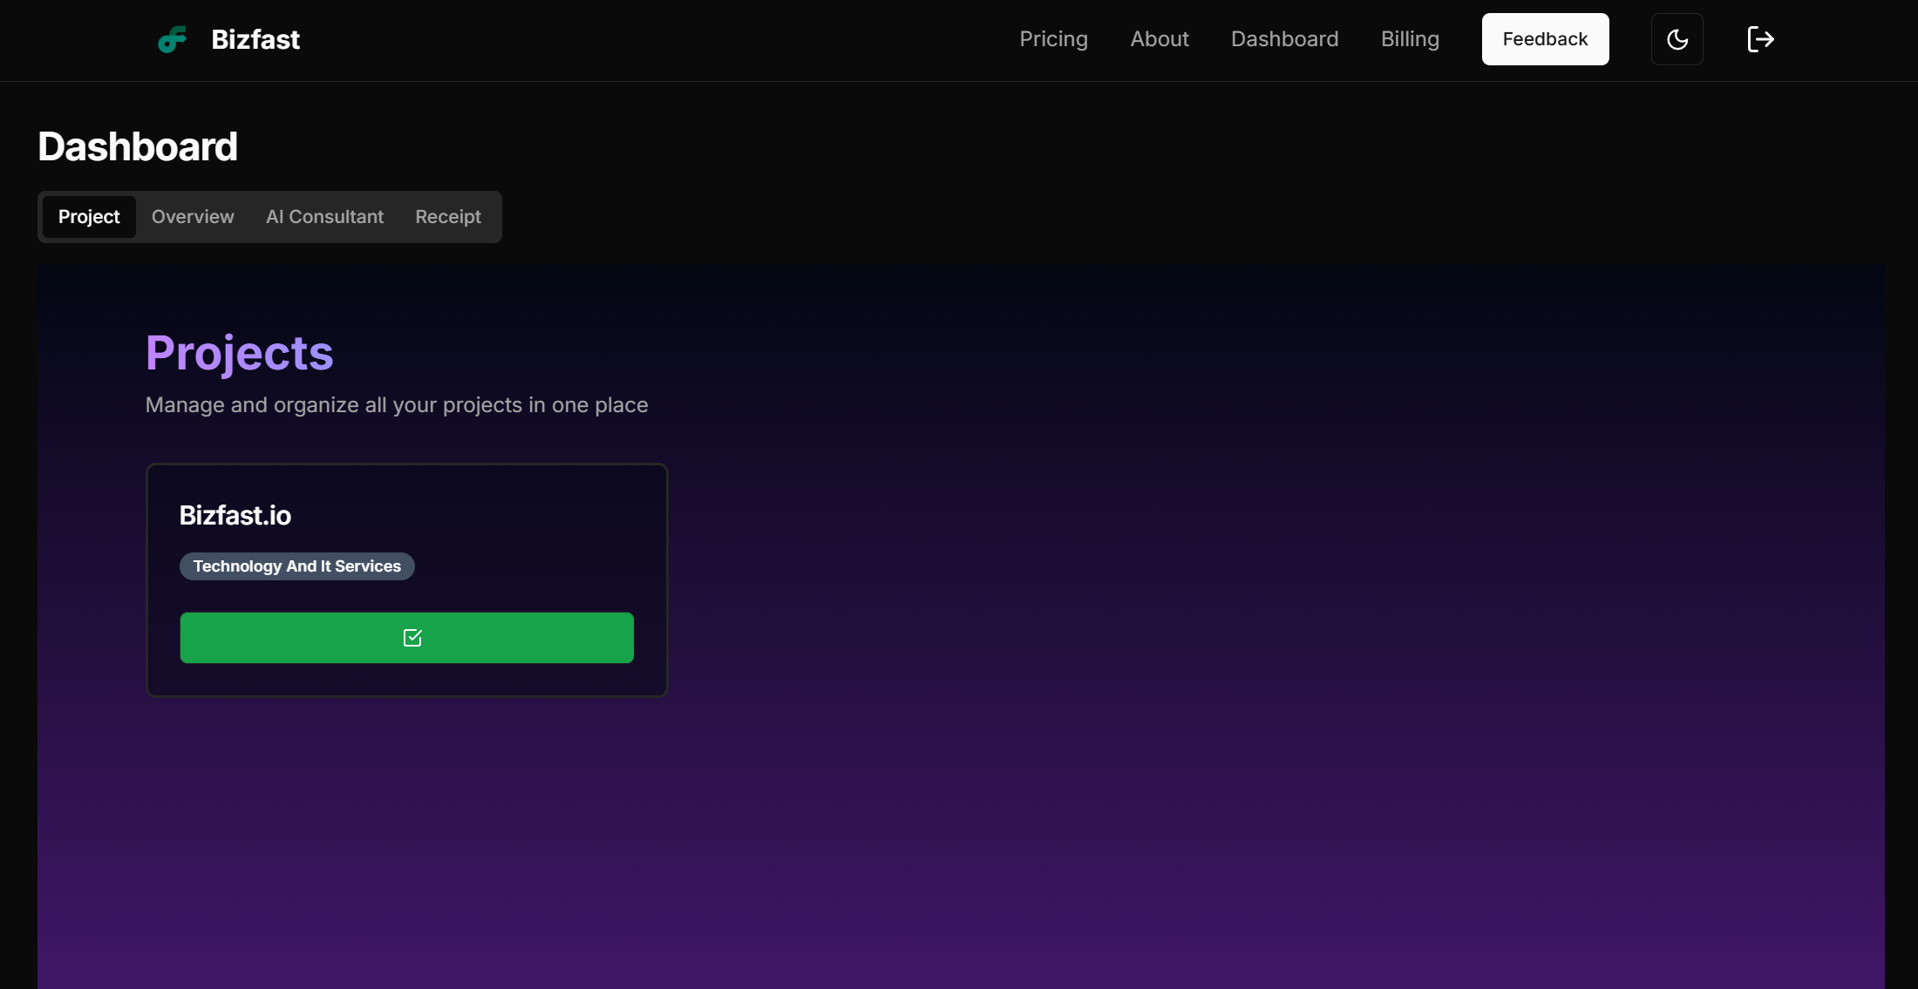This screenshot has height=989, width=1918.
Task: Click the Technology And It Services badge
Action: [296, 566]
